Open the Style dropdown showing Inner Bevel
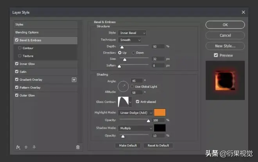The width and height of the screenshot is (258, 162). tap(132, 33)
